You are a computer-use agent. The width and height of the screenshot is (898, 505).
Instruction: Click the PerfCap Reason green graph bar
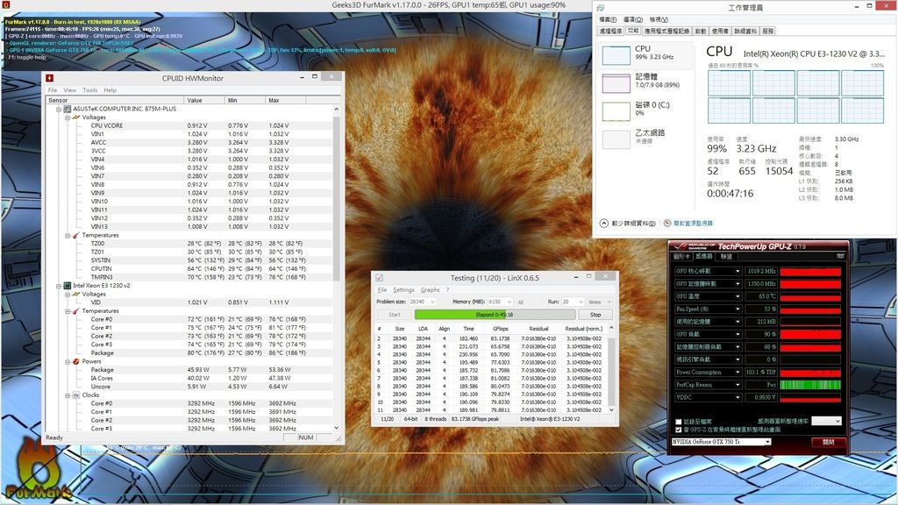tap(810, 385)
